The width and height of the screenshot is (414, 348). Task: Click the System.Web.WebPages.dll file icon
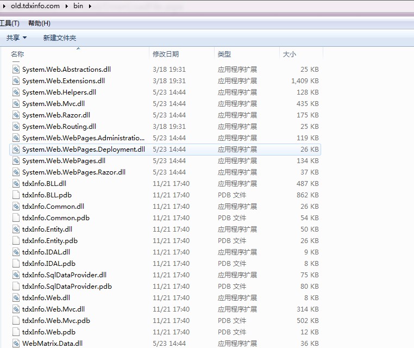(x=16, y=160)
